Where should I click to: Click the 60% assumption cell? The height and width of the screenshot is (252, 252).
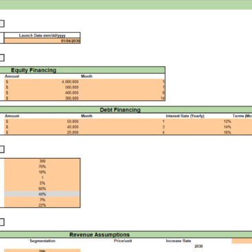click(x=42, y=189)
